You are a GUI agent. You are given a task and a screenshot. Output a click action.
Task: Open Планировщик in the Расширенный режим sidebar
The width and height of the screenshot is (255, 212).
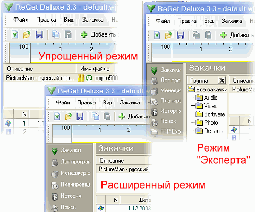point(71,184)
